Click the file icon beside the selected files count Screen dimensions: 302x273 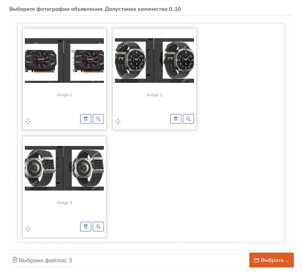(x=15, y=260)
